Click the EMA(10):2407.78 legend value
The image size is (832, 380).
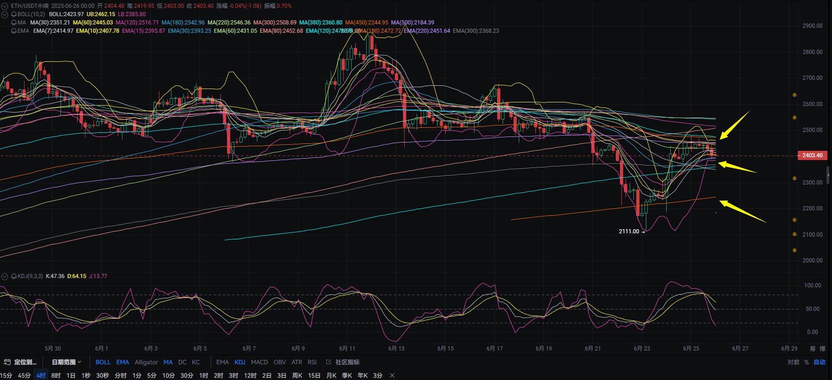(97, 31)
